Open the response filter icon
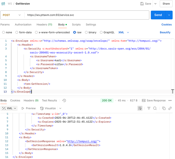The width and height of the screenshot is (175, 159). pos(149,108)
